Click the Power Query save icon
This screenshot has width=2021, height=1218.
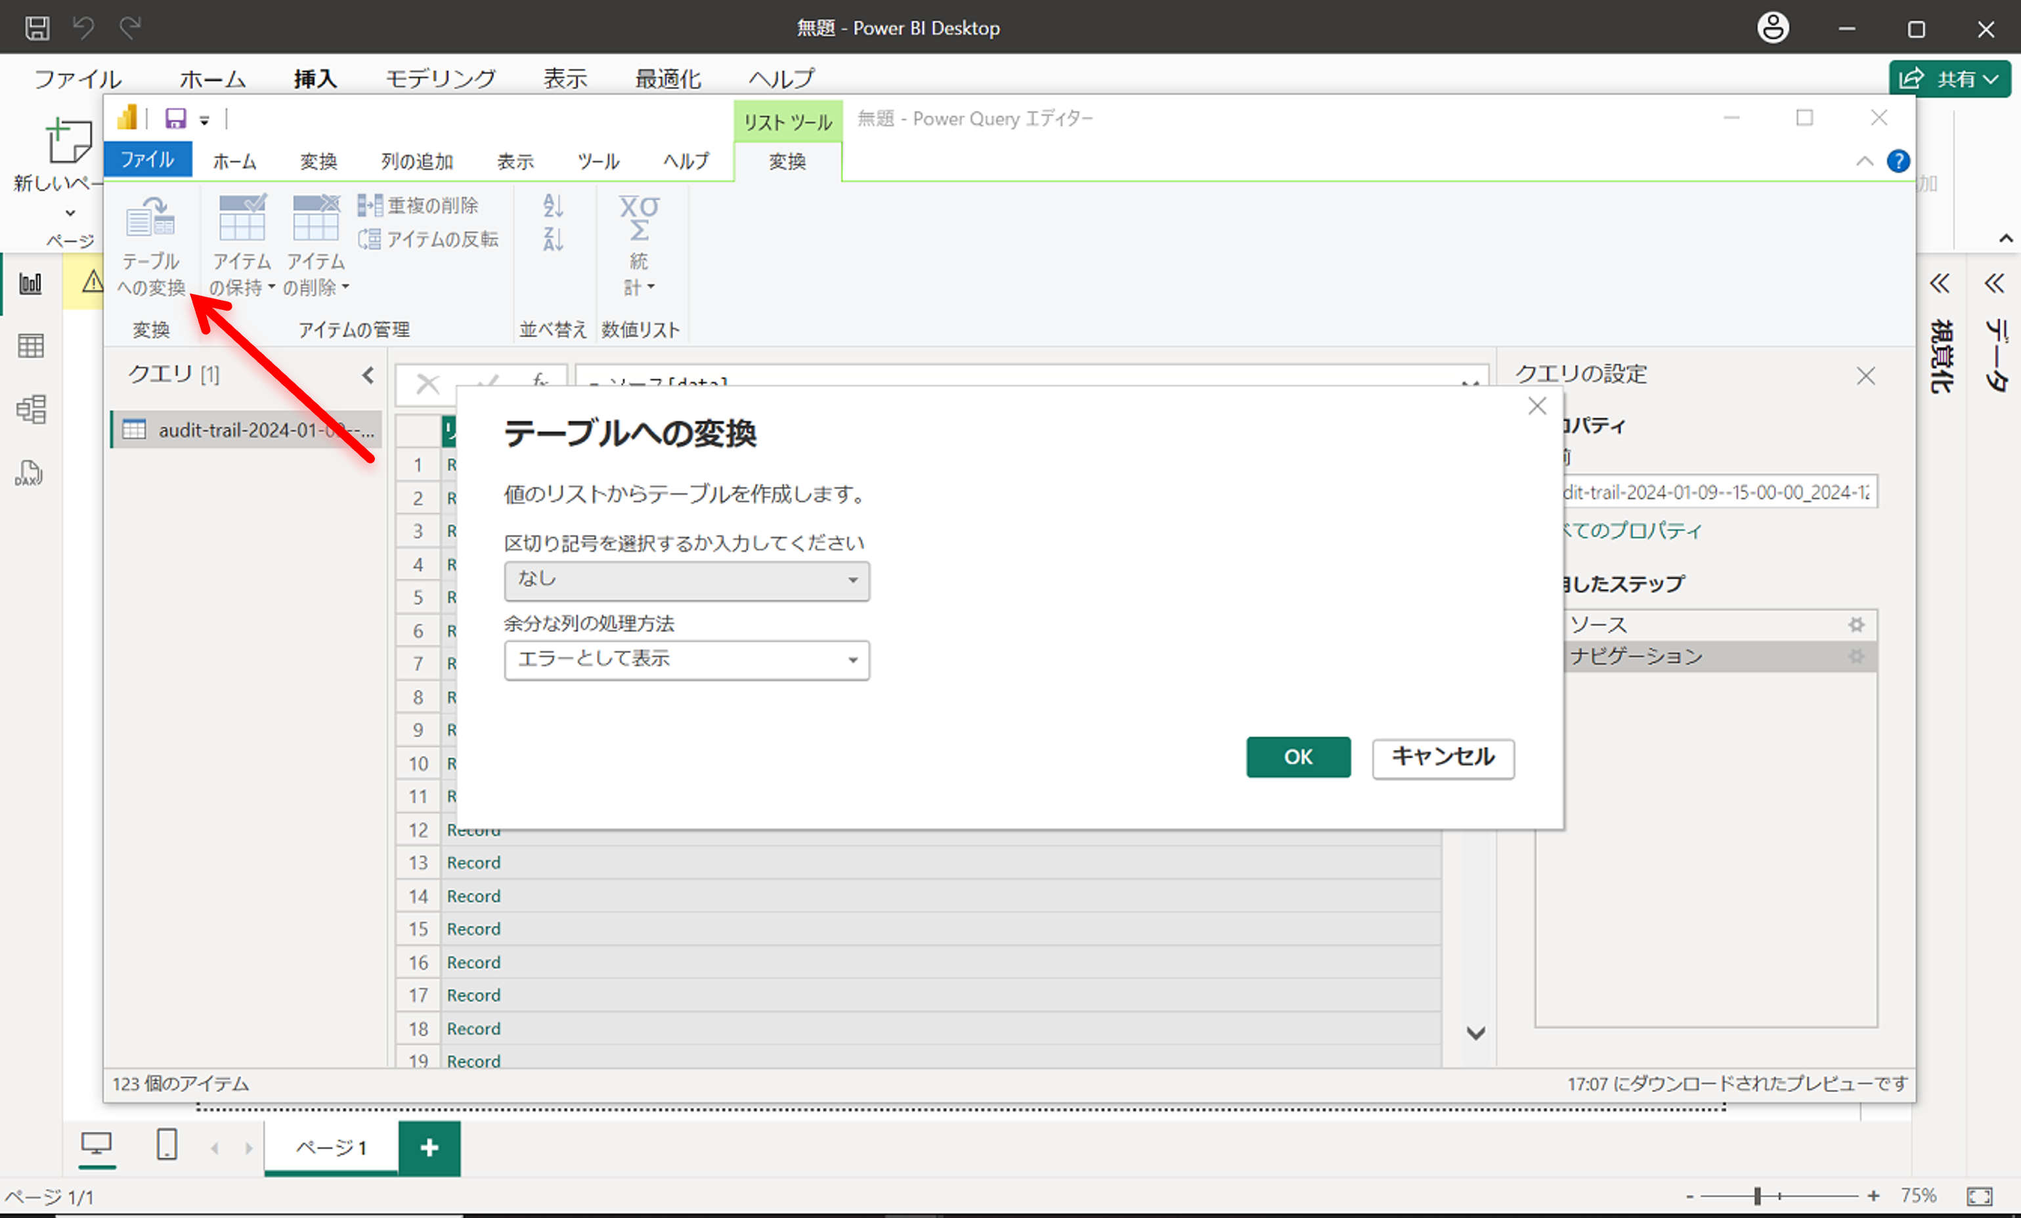pyautogui.click(x=175, y=119)
